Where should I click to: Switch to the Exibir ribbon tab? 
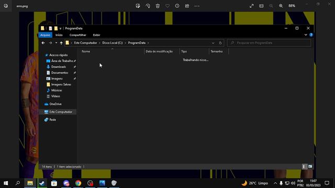(96, 35)
